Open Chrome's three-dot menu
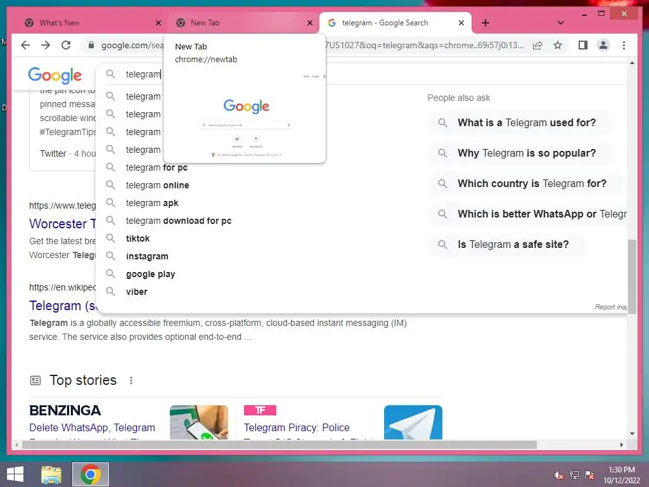Viewport: 649px width, 487px height. point(624,45)
